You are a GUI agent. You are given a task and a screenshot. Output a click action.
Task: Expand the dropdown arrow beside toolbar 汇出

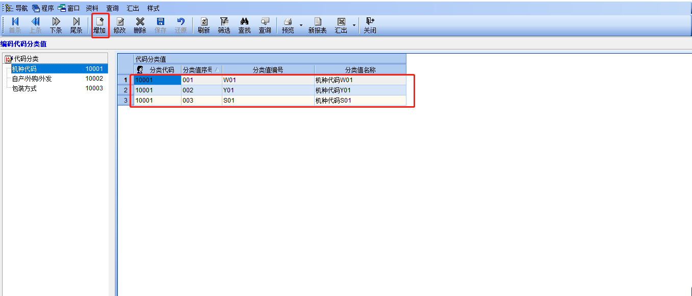(354, 26)
